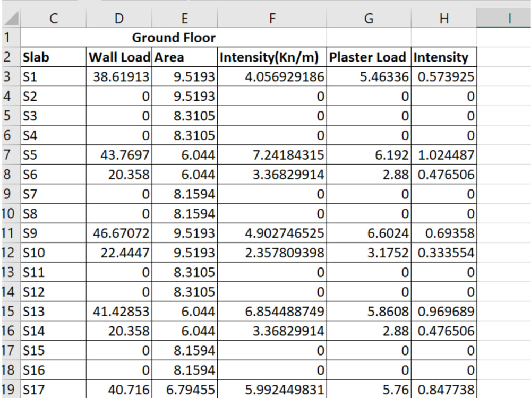
Task: Select column D header
Action: [x=119, y=18]
